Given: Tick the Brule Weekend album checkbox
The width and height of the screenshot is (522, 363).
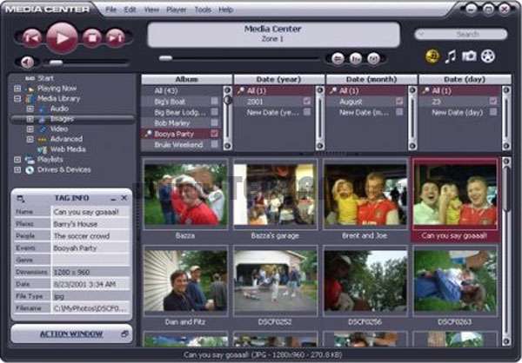Looking at the screenshot, I should click(x=214, y=144).
